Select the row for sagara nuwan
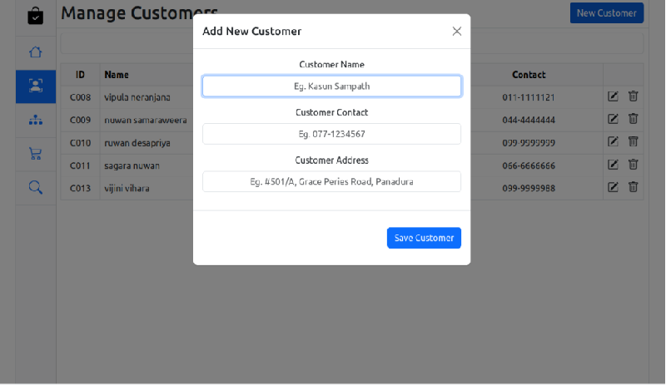The image size is (666, 385). point(133,165)
